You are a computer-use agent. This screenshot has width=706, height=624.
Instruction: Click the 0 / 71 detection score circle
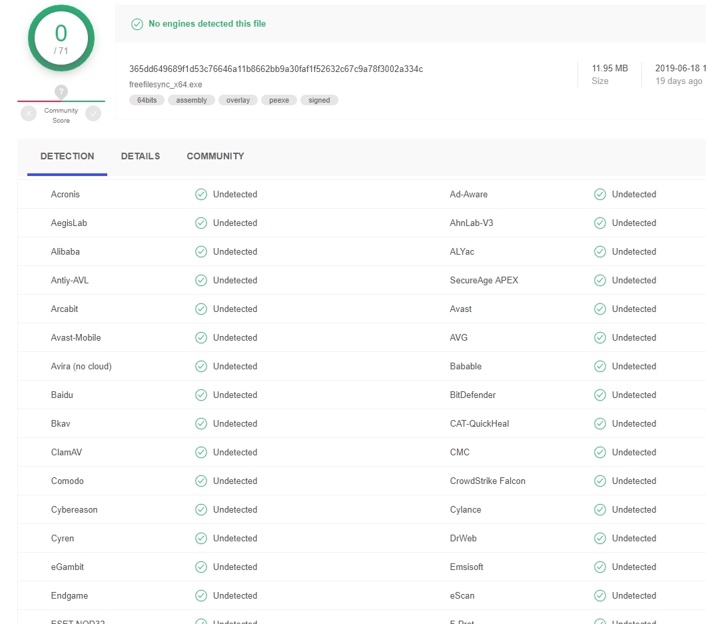(x=61, y=38)
